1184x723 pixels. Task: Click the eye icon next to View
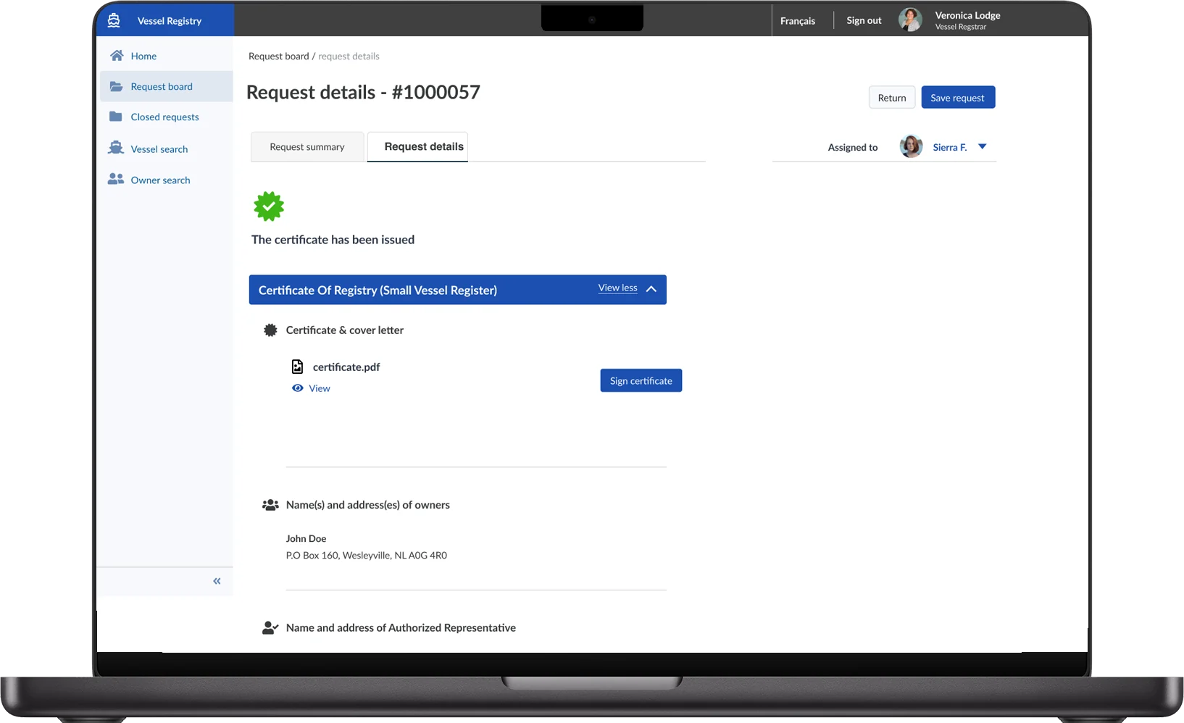click(x=298, y=388)
